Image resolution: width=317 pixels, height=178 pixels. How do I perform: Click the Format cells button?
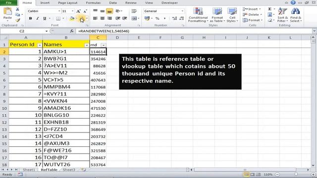(x=253, y=20)
